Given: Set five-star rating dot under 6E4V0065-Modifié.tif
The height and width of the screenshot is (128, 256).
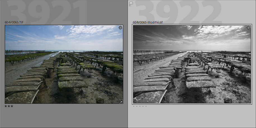Looking at the screenshot, I should (146, 106).
